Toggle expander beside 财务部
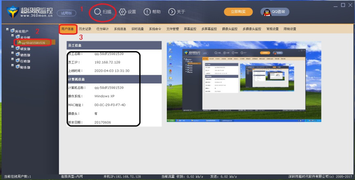Screen dimensions: 355x180 click(x=12, y=65)
